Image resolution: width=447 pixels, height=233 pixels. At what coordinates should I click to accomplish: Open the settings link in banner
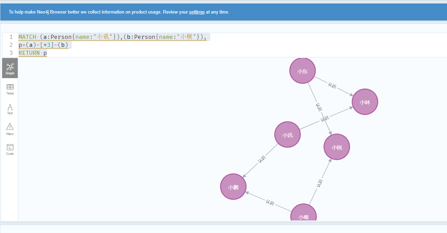[197, 12]
